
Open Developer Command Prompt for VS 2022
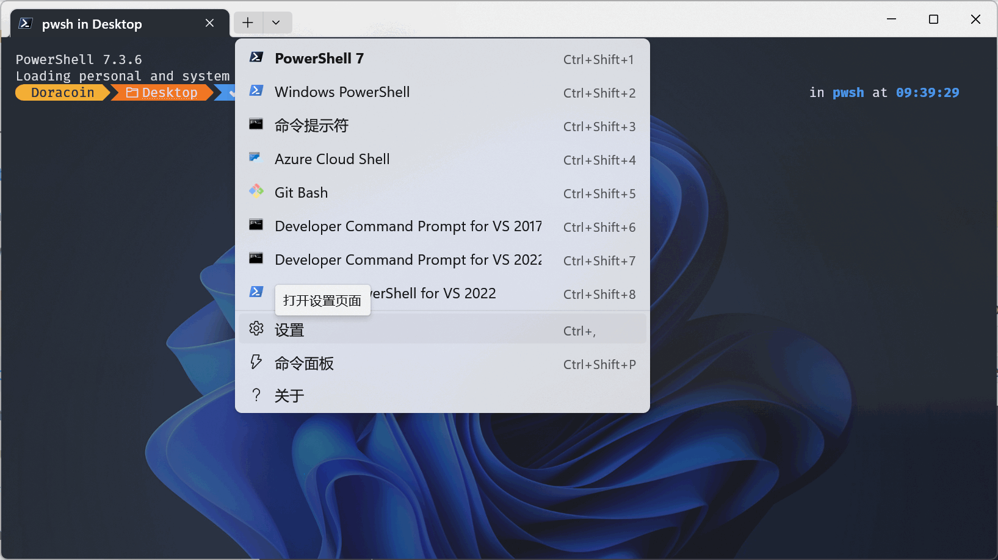point(442,260)
